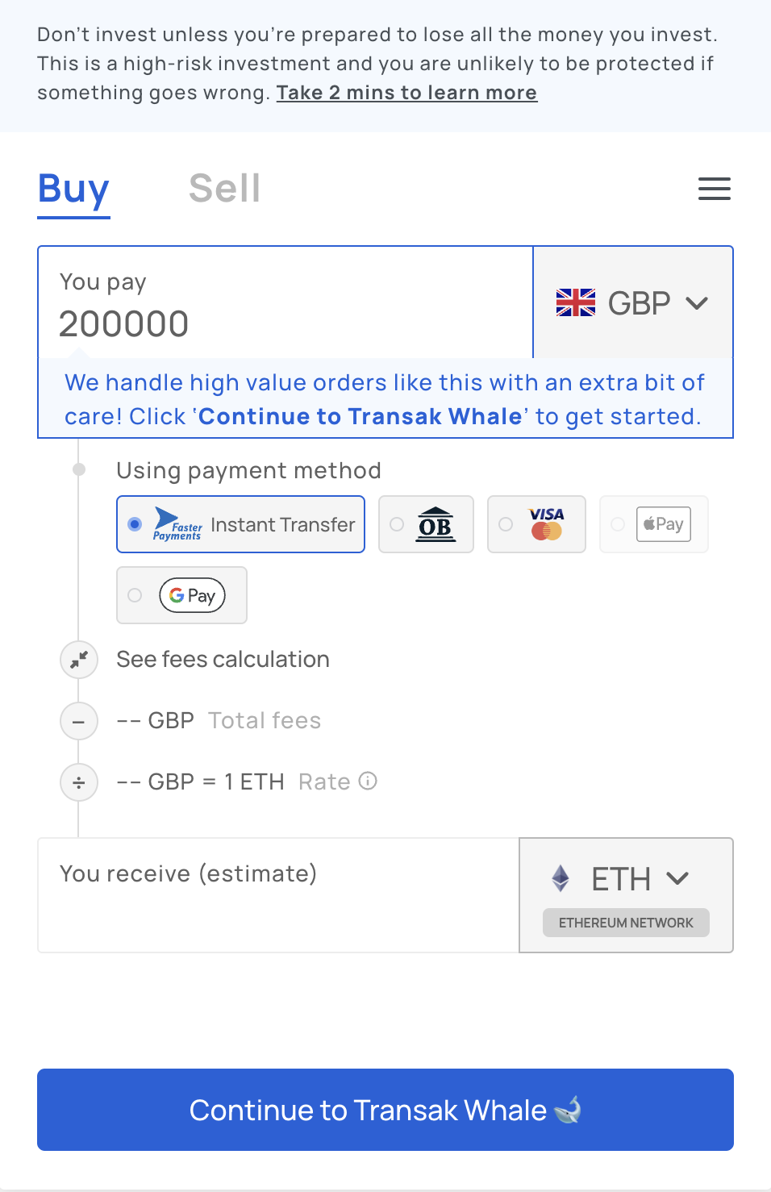Open the hamburger menu

(x=714, y=189)
